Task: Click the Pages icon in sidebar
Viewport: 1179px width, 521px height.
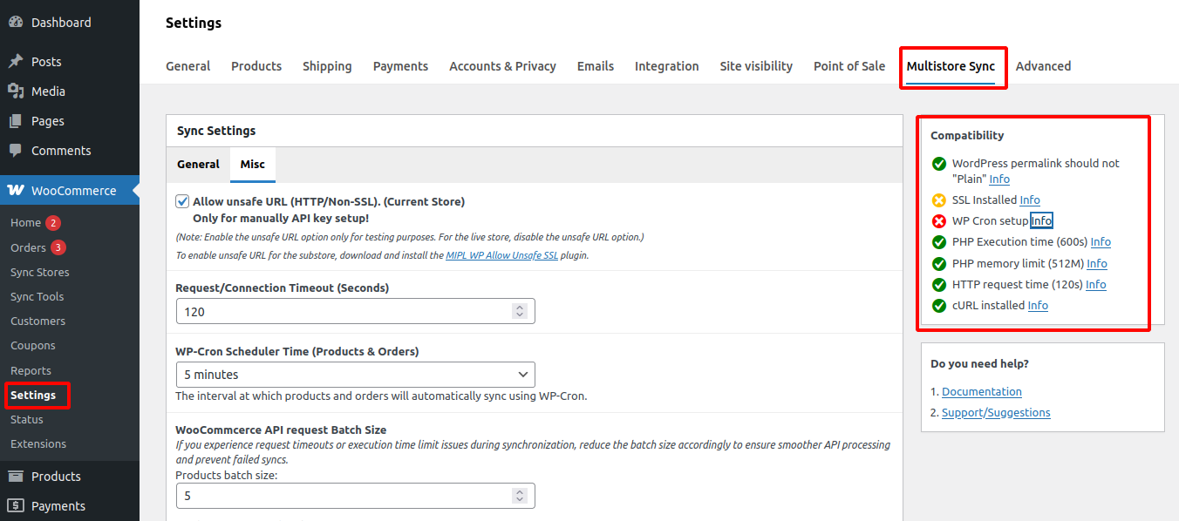Action: tap(16, 121)
